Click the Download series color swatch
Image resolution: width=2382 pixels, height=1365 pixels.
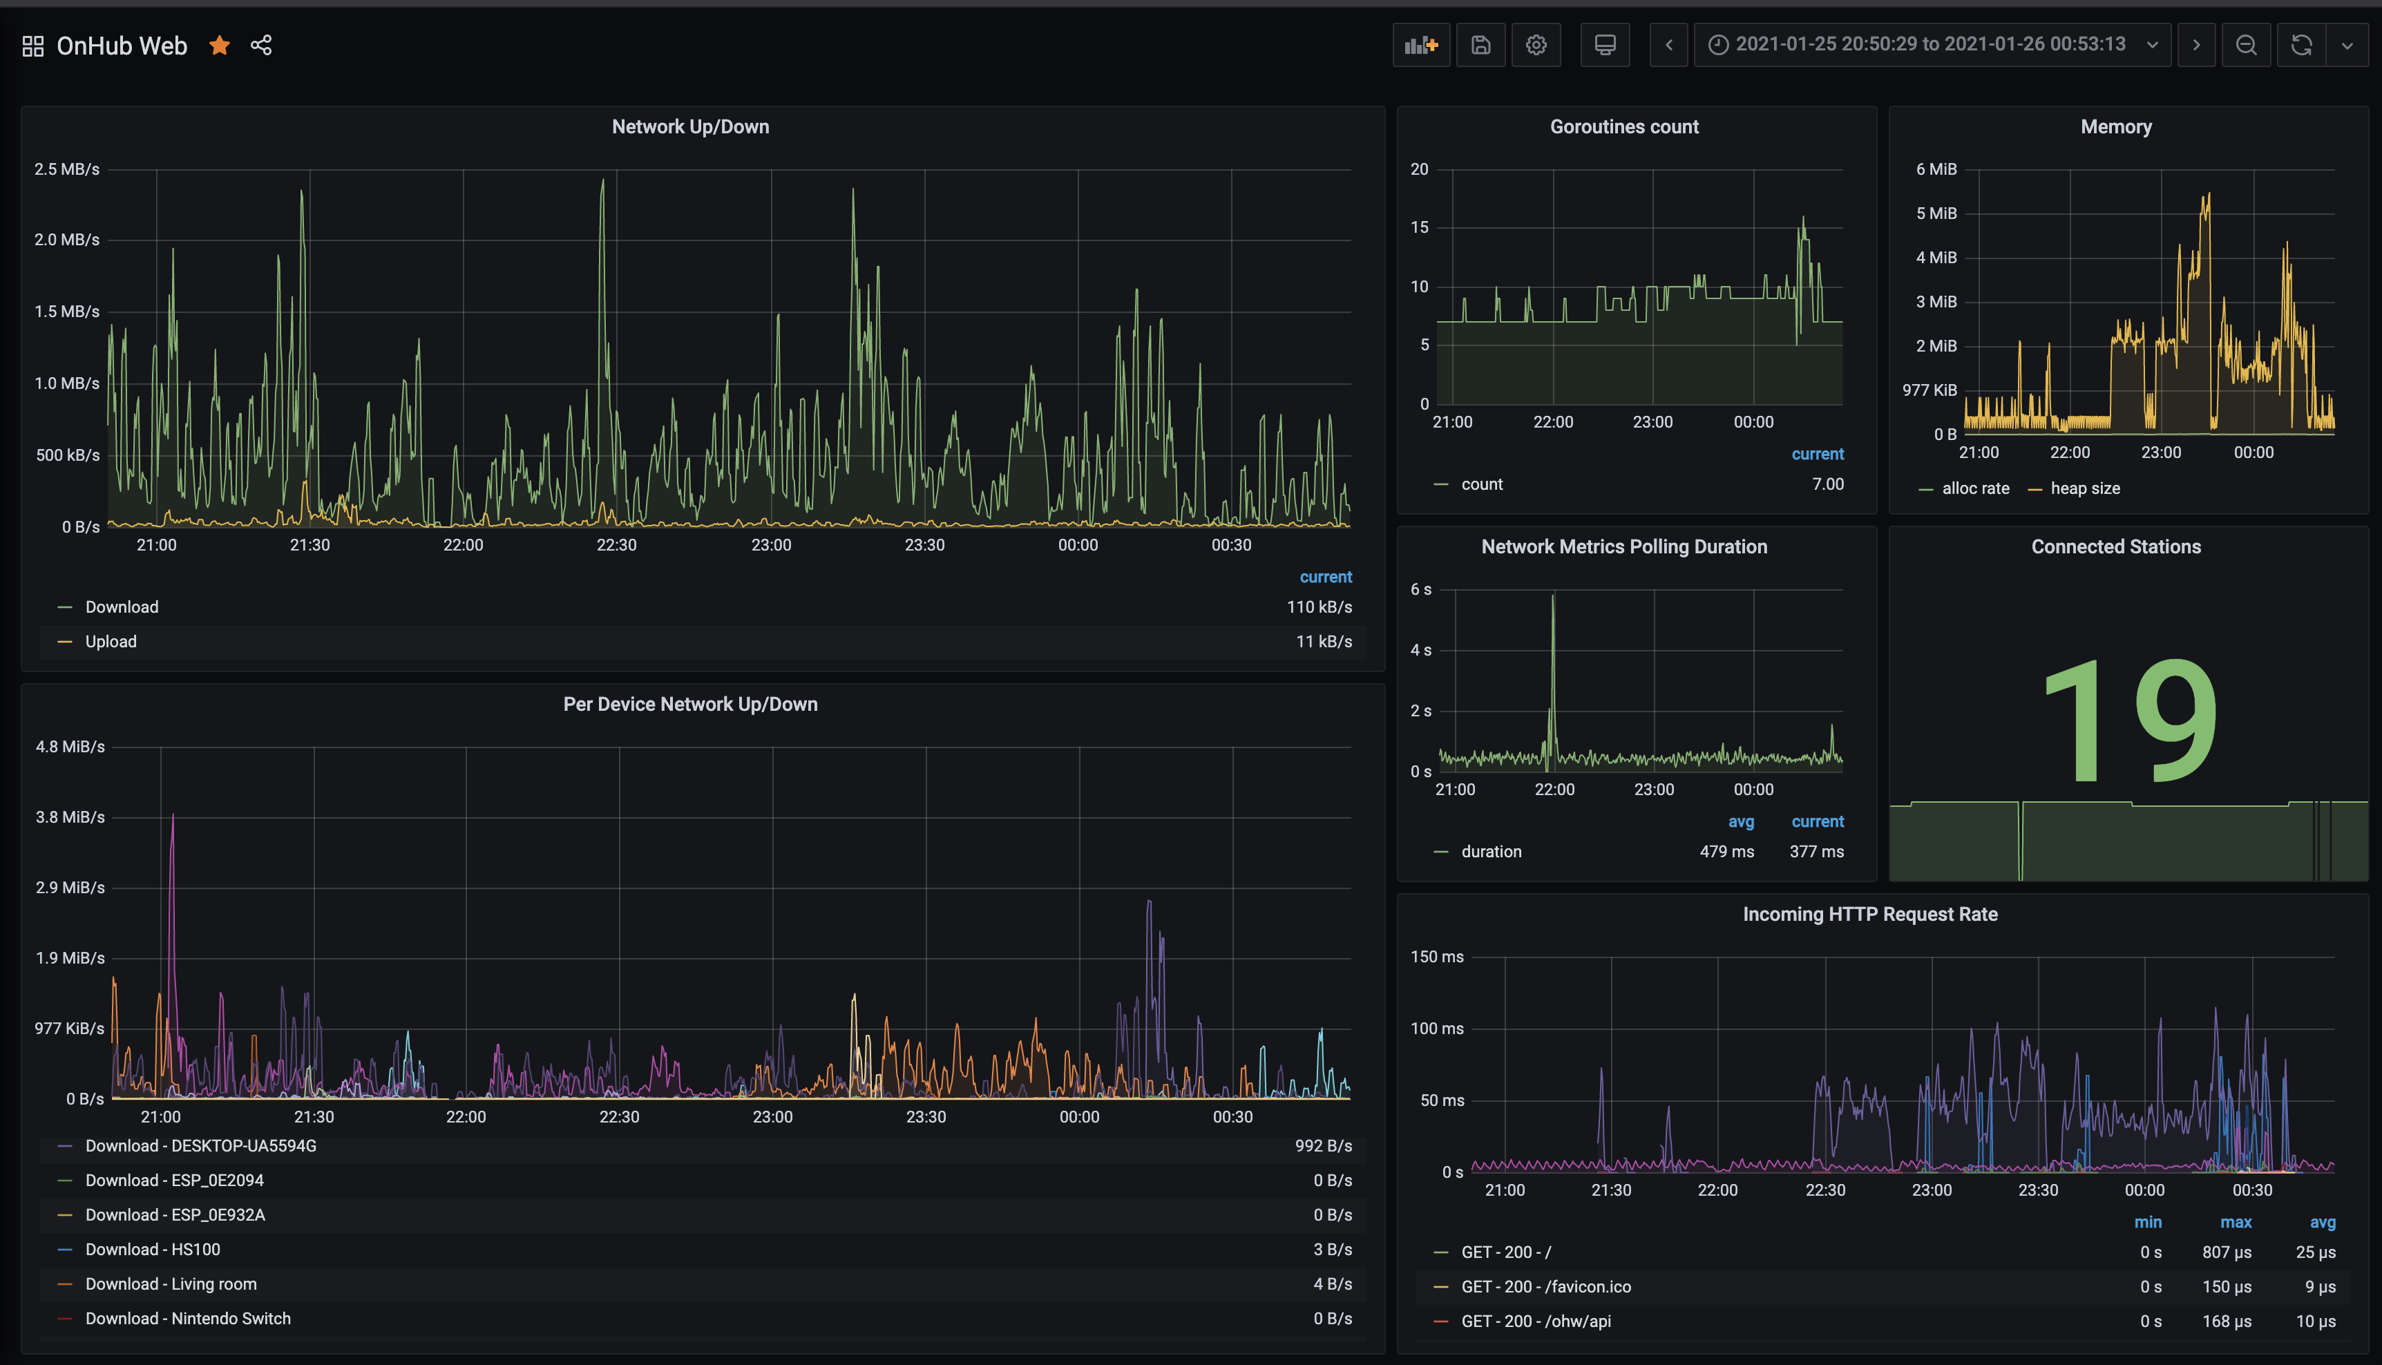(65, 607)
